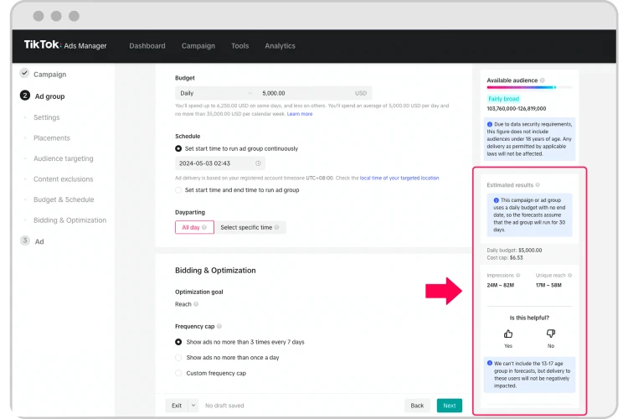
Task: Select set start and end time option
Action: 178,190
